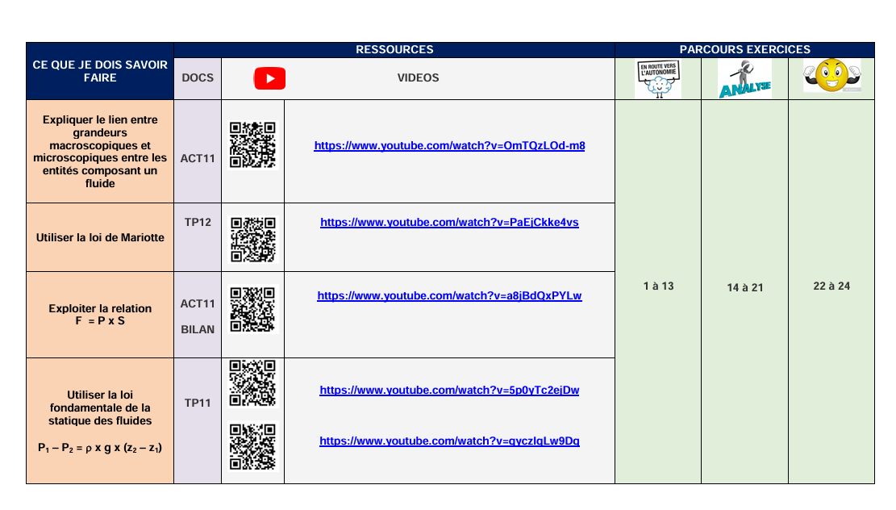Click the 'Utiliser la loi de Mariotte' cell
896x510 pixels.
coord(100,238)
